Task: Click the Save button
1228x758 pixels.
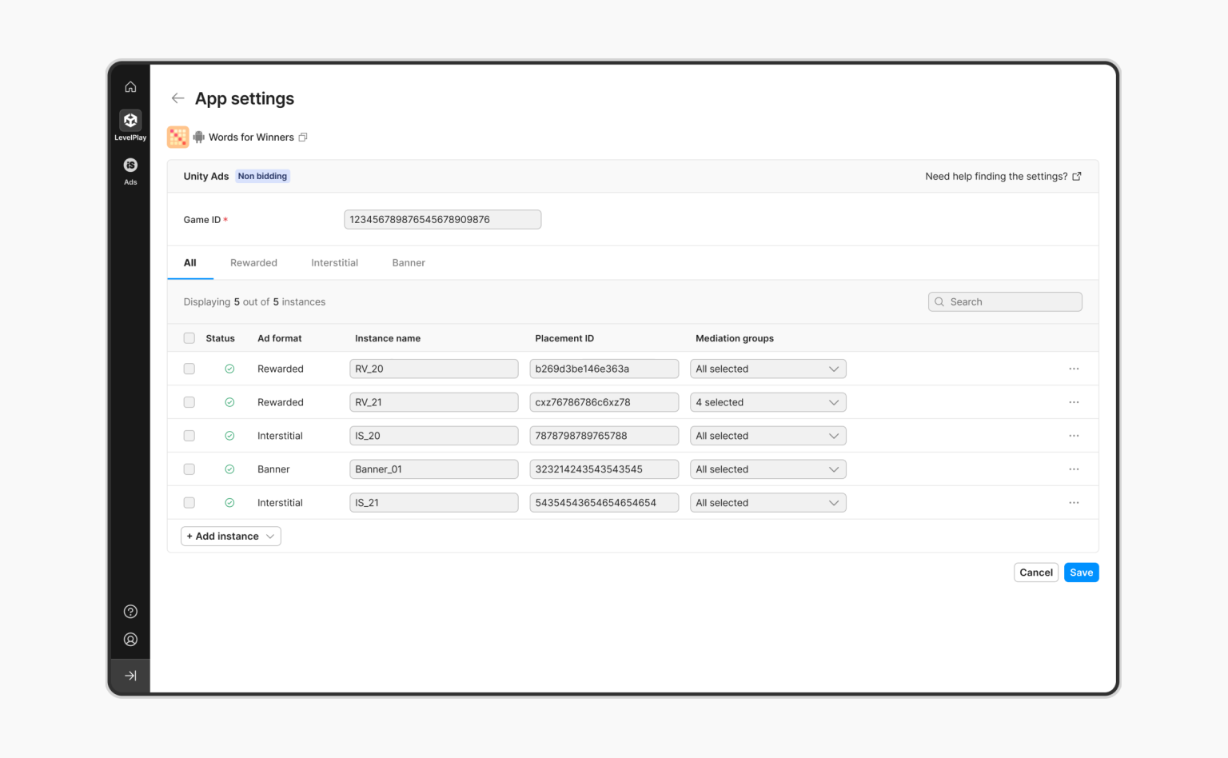Action: [x=1081, y=572]
